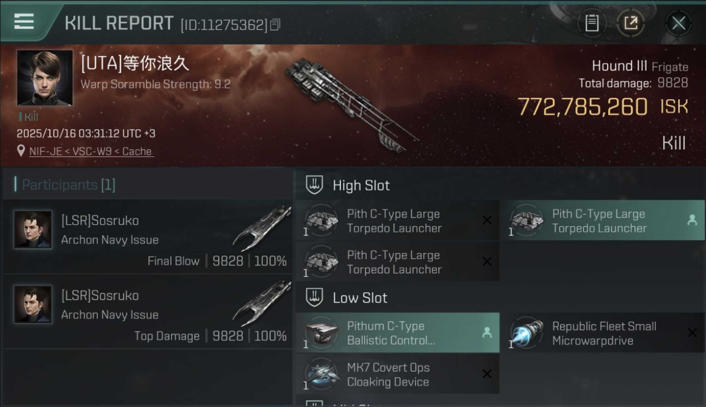
Task: Click the Low Slot section icon
Action: click(x=314, y=297)
